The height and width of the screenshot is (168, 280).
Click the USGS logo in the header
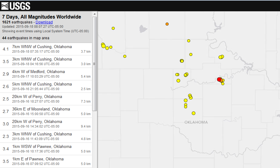(16, 6)
